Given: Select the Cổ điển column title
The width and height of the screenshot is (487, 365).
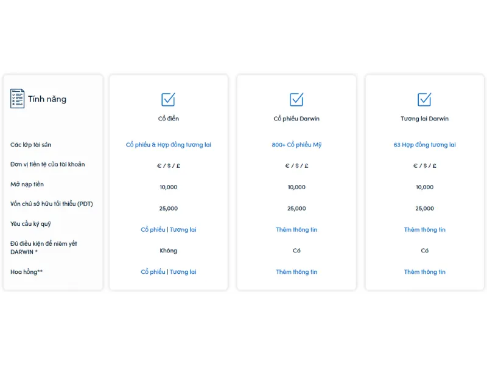Looking at the screenshot, I should click(169, 119).
